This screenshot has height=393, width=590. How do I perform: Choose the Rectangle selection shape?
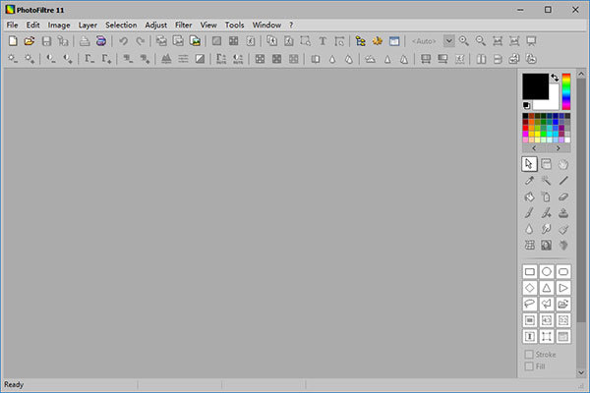529,271
